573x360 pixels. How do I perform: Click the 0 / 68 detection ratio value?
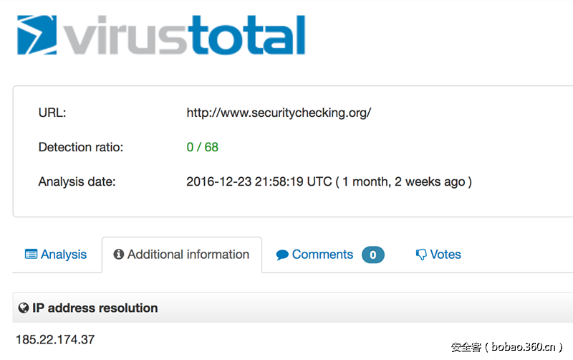tap(202, 147)
